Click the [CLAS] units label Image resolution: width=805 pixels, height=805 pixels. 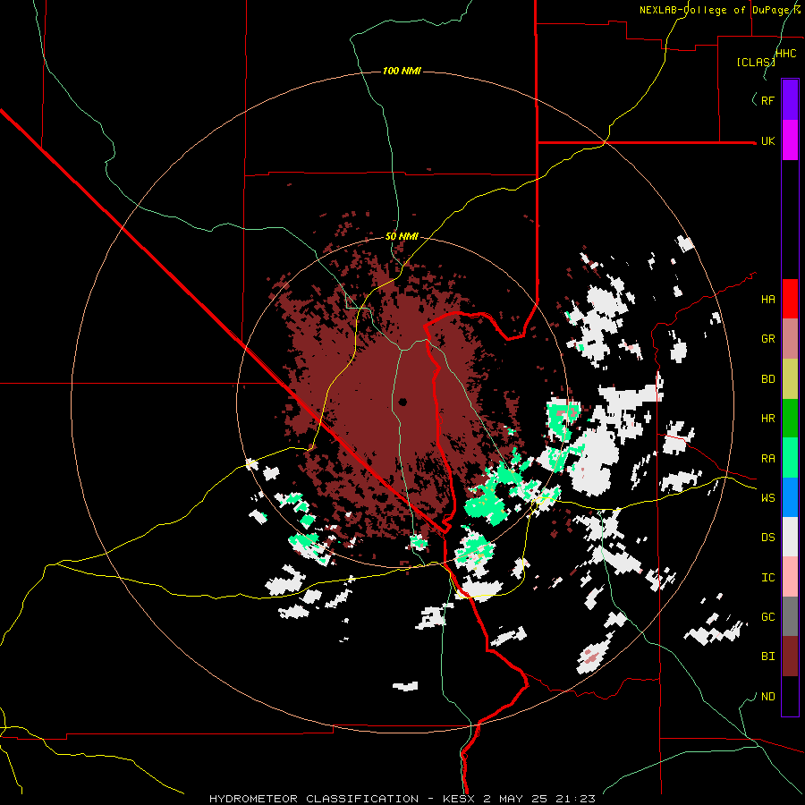[x=756, y=63]
